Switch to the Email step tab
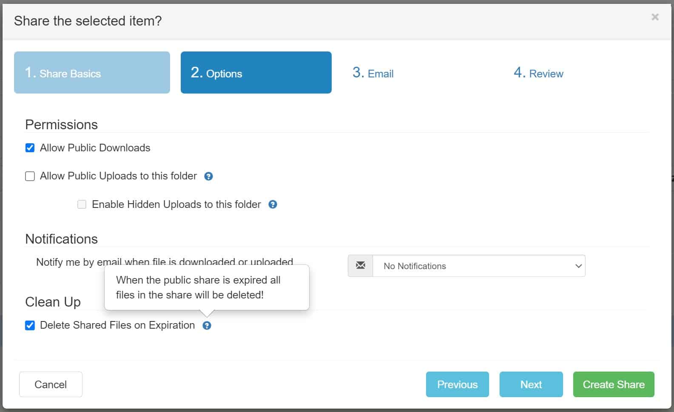The width and height of the screenshot is (674, 412). [373, 73]
